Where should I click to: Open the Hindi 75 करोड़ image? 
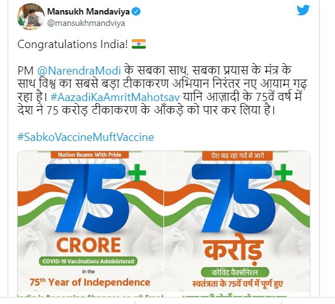pyautogui.click(x=237, y=224)
